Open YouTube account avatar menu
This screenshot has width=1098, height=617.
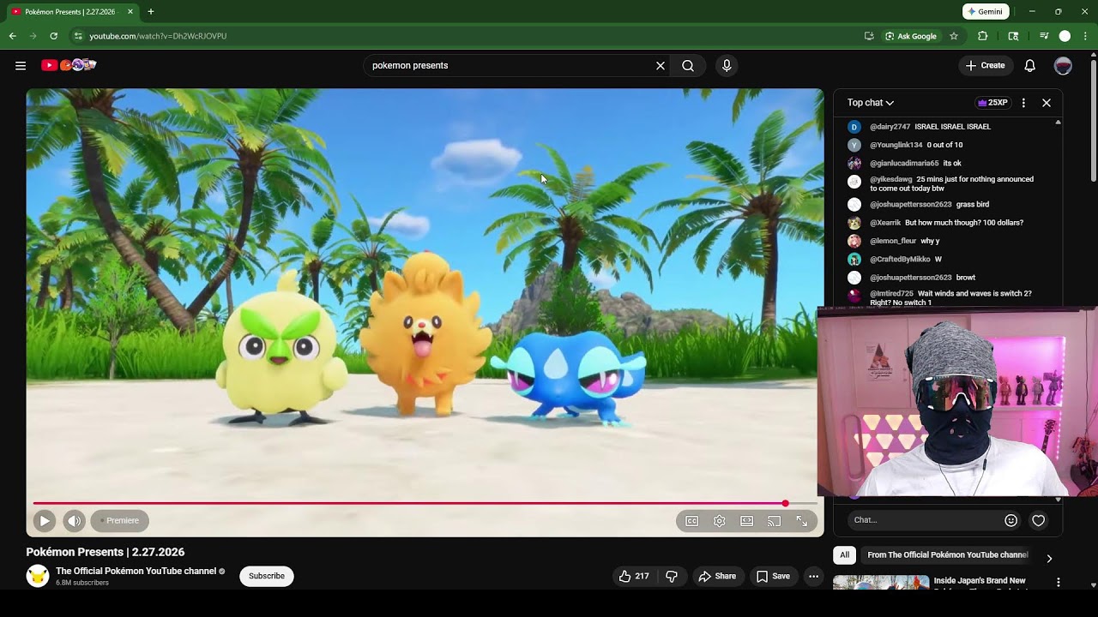click(x=1063, y=65)
